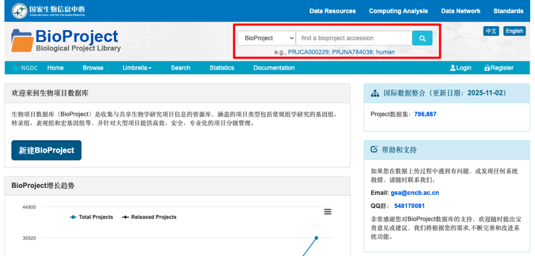This screenshot has height=256, width=535.
Task: Switch language to English
Action: 514,31
